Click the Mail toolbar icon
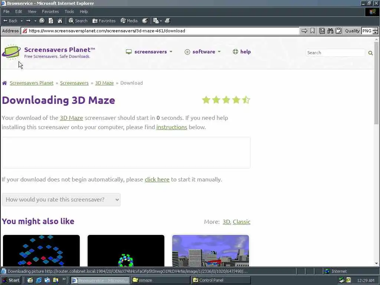The width and height of the screenshot is (380, 285). [x=156, y=21]
